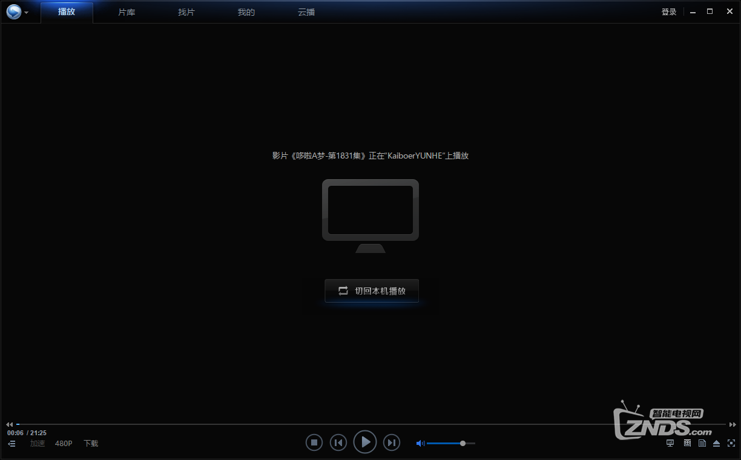Mute audio using the speaker icon
This screenshot has width=741, height=460.
420,443
